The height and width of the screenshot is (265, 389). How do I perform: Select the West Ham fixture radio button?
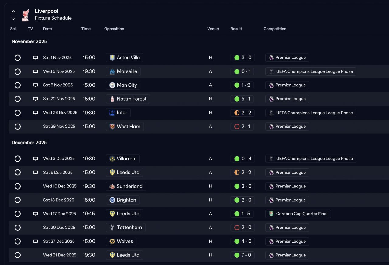18,127
